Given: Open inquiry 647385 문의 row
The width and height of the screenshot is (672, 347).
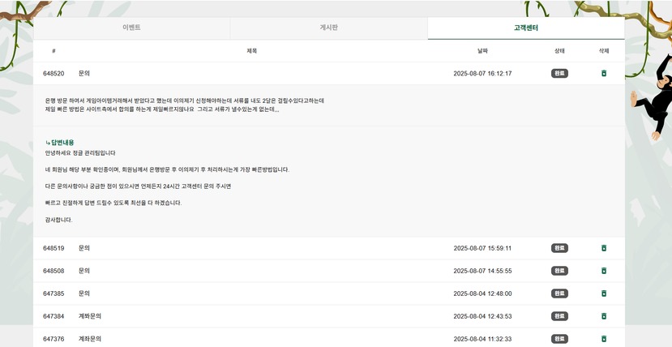Looking at the screenshot, I should [x=329, y=293].
